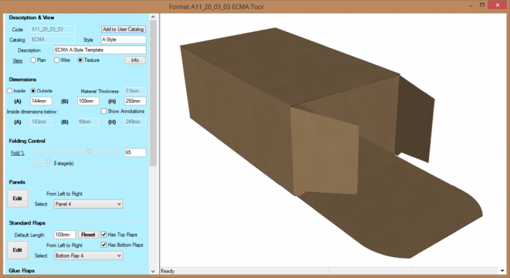Open the Panel 4 dropdown
Viewport: 510px width, 278px height.
(88, 204)
